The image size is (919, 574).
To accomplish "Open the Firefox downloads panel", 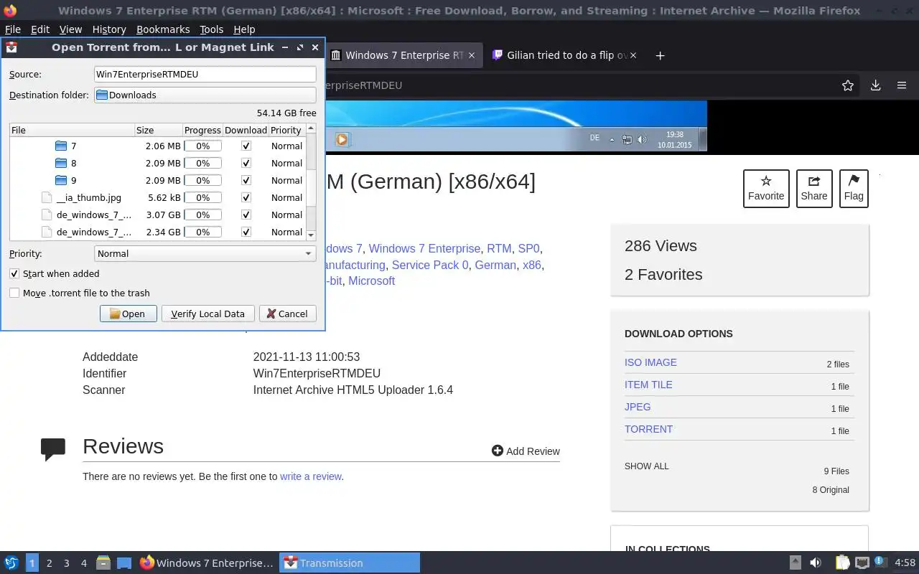I will 875,85.
